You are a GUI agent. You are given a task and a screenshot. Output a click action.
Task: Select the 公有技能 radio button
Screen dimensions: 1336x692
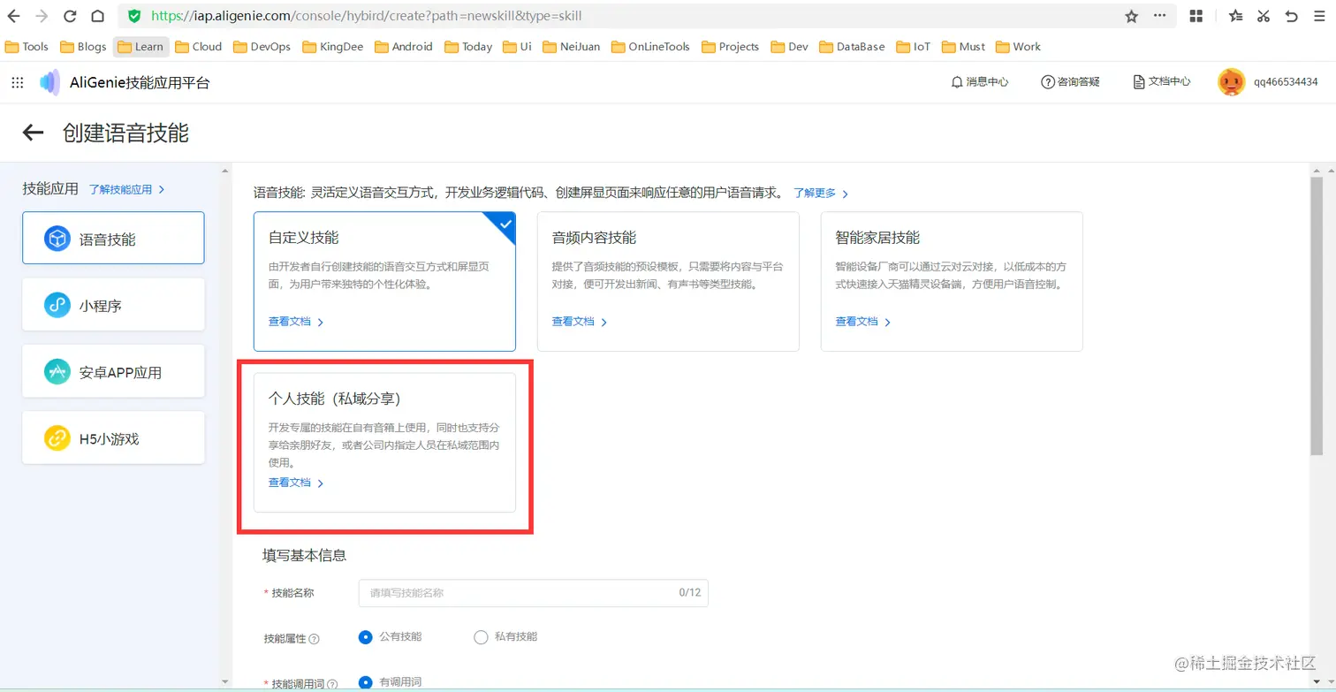click(365, 636)
